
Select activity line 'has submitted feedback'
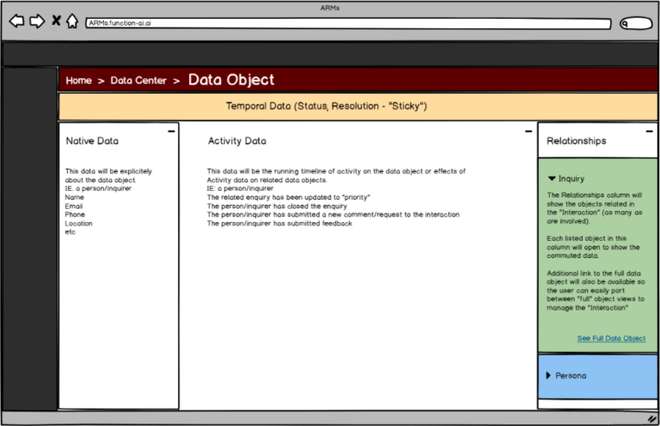coord(279,223)
